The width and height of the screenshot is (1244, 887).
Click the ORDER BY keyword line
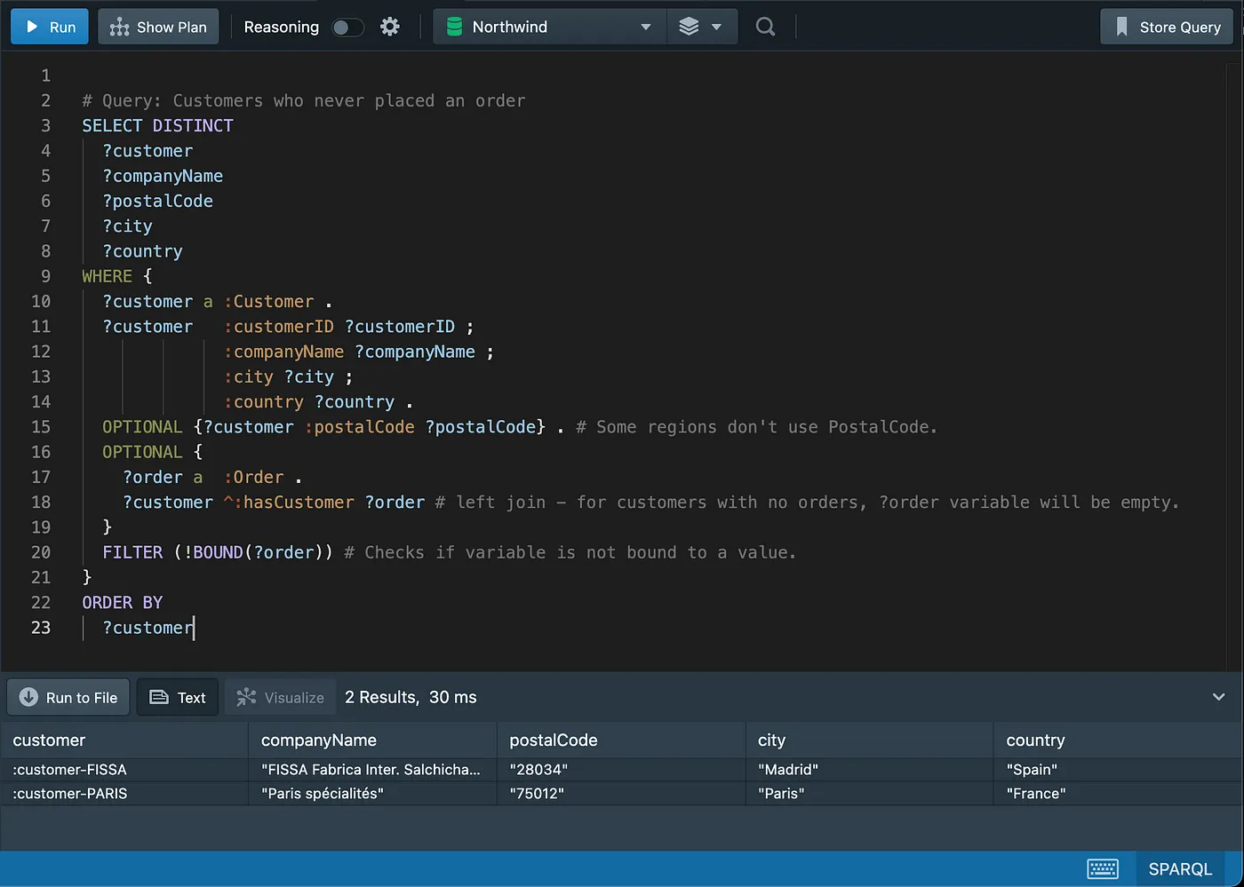point(122,602)
